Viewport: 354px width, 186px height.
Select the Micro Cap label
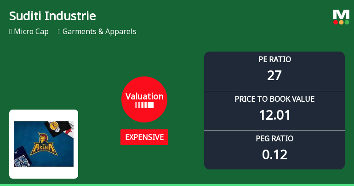coord(31,32)
